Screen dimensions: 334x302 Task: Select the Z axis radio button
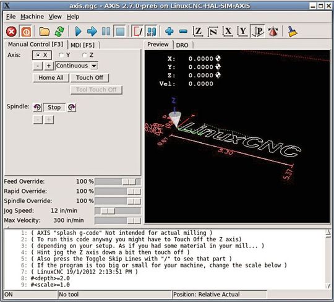point(87,55)
